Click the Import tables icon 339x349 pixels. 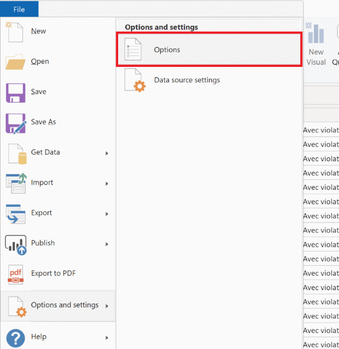16,183
